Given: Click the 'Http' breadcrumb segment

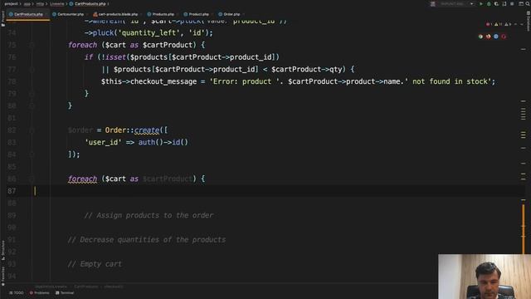Looking at the screenshot, I should pos(40,3).
